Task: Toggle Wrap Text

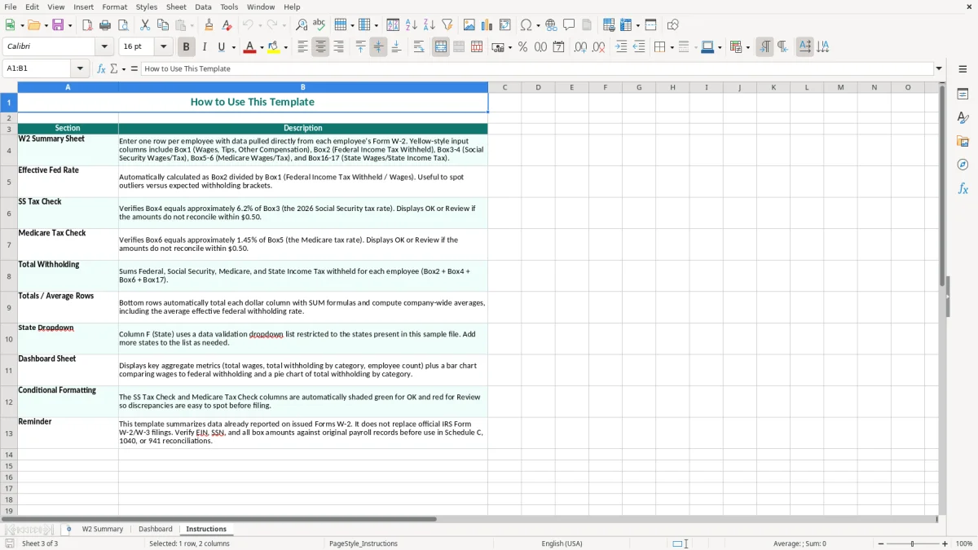Action: pyautogui.click(x=419, y=47)
